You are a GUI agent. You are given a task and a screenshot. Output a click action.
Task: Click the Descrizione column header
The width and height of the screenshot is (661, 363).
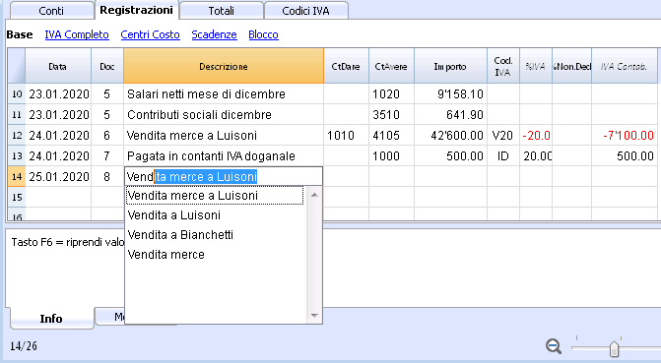[x=224, y=66]
